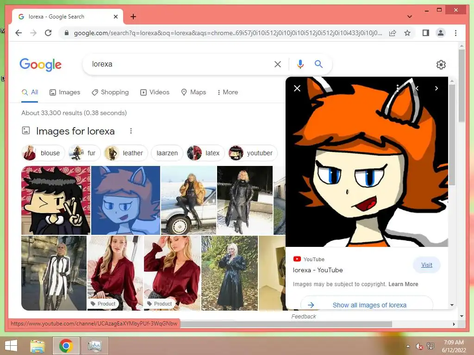The image size is (474, 355).
Task: Click Show all images of lorexa
Action: pos(367,305)
